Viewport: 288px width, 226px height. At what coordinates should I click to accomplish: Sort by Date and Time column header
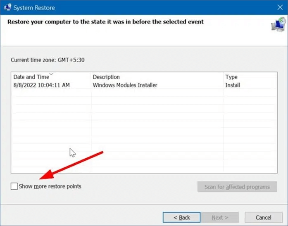(x=51, y=77)
